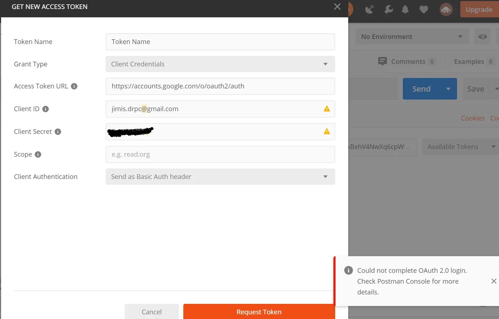Expand the Send button dropdown arrow
Screen dimensions: 499x319
448,89
